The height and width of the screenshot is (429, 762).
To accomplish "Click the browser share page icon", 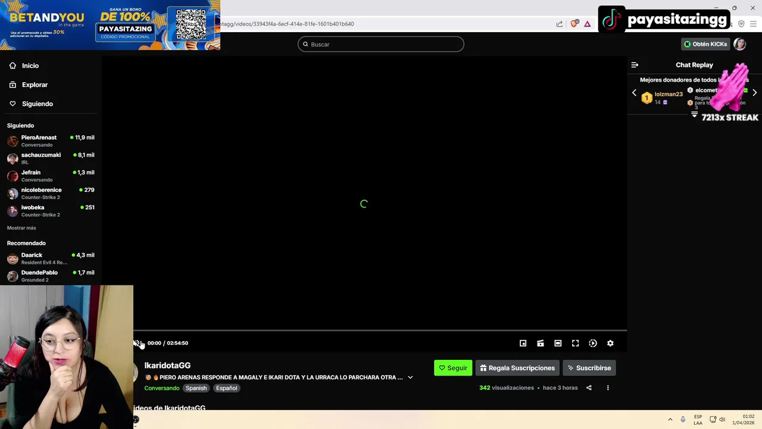I will (x=560, y=24).
